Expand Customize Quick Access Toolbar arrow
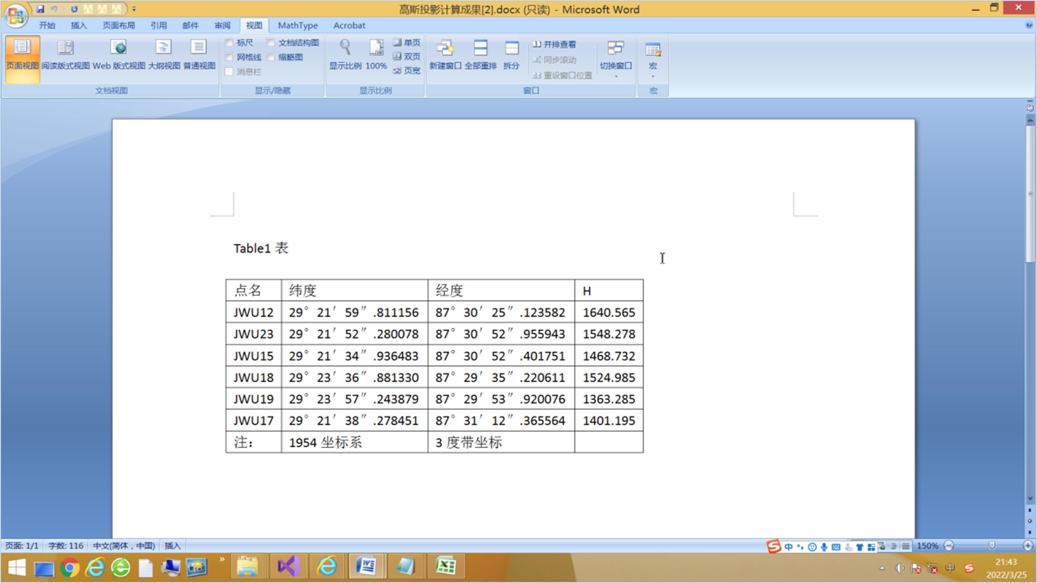 [134, 9]
